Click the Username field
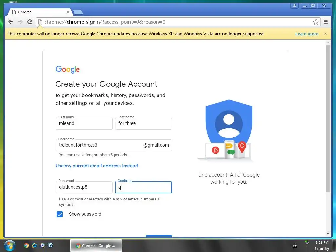Viewport: 336px width, 252px height. tap(114, 145)
